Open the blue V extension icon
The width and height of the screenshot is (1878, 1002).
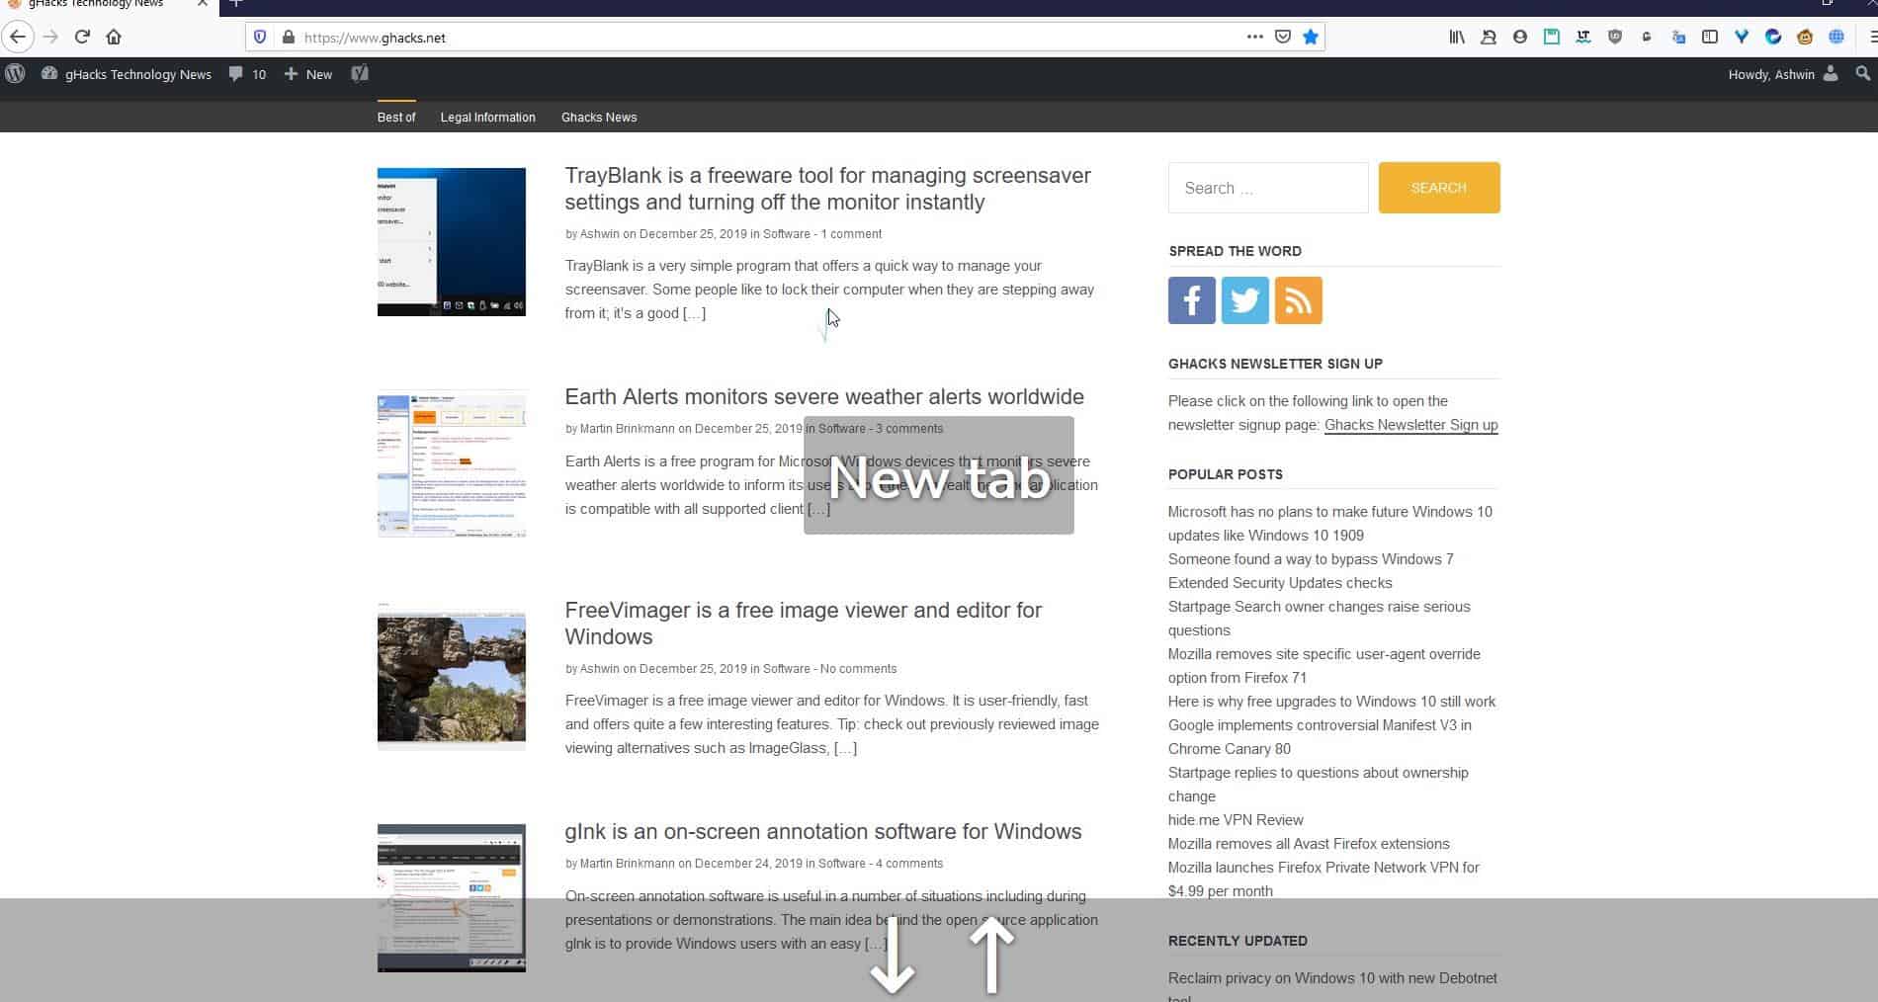coord(1742,37)
